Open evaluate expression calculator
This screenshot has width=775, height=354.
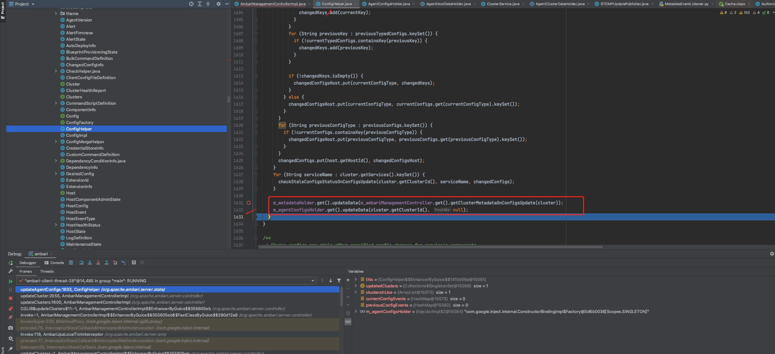(134, 263)
